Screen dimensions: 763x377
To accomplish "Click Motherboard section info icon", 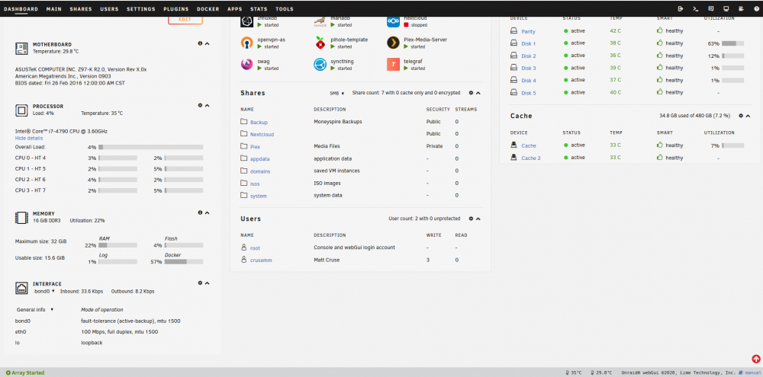I will (x=200, y=43).
